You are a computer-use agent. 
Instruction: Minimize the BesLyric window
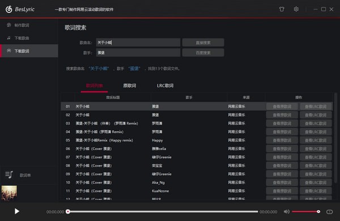(x=316, y=9)
